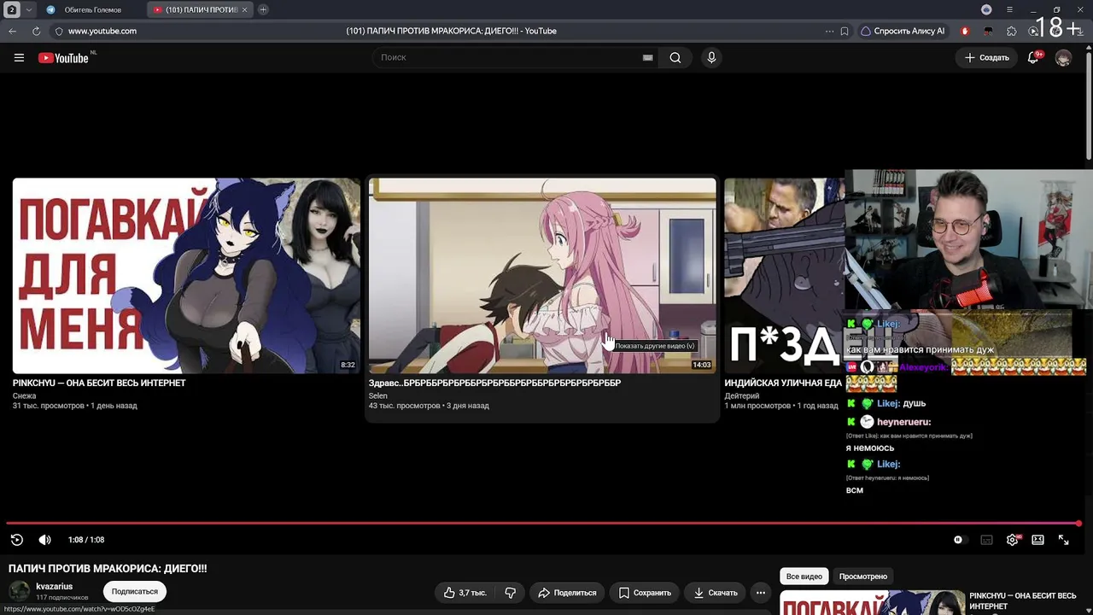Open sidebar PINKCHYU recommended video title
Viewport: 1093px width, 615px height.
(x=1023, y=600)
